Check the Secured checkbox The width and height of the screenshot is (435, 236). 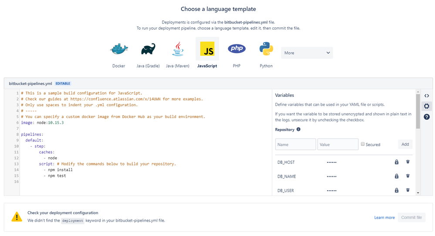pos(363,144)
